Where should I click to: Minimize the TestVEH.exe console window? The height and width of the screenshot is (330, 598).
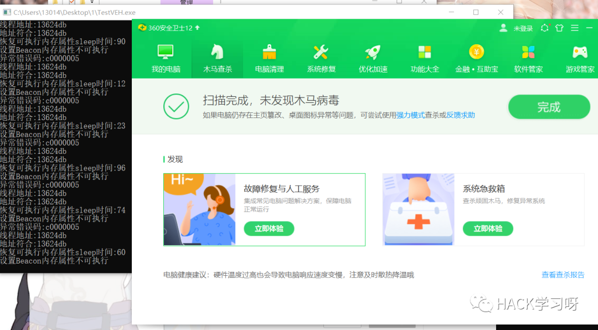coord(452,12)
